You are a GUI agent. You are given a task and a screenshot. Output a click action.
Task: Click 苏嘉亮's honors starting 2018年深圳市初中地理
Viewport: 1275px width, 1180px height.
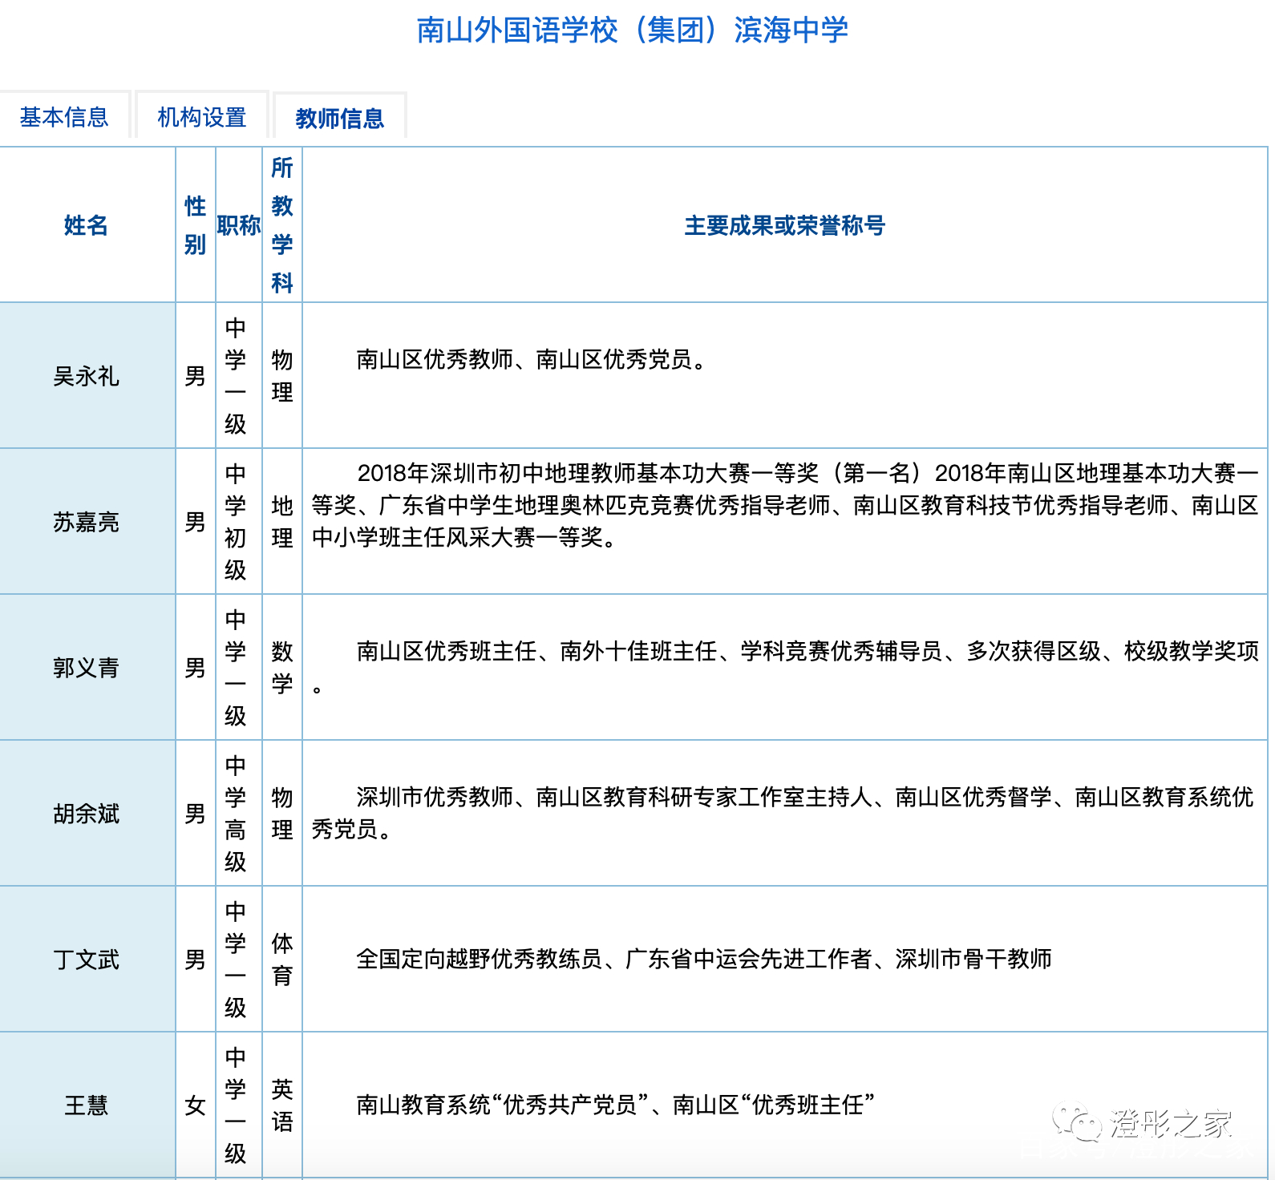(785, 506)
